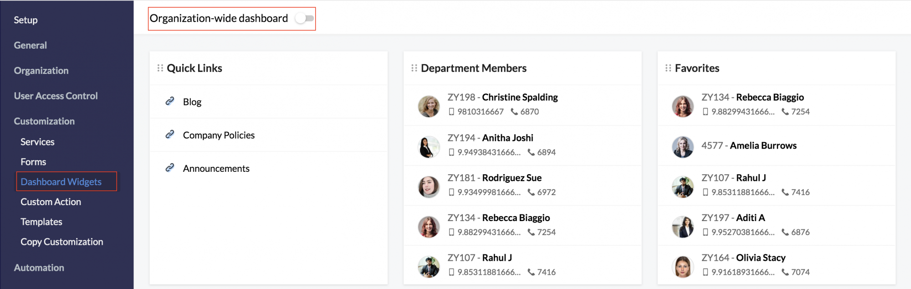Open the Announcements quick link
The width and height of the screenshot is (911, 289).
pos(216,169)
